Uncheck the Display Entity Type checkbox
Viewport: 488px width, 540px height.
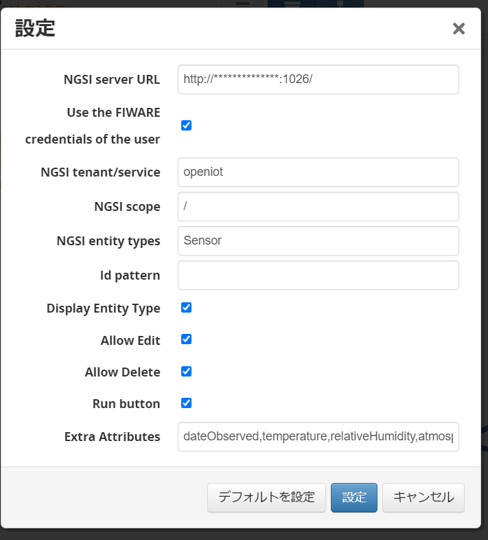(186, 307)
